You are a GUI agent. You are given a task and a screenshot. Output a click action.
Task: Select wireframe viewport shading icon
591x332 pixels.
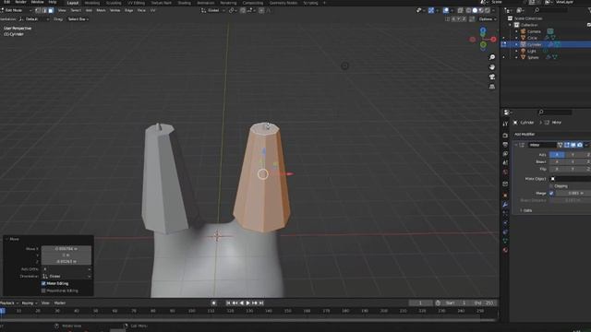[468, 10]
